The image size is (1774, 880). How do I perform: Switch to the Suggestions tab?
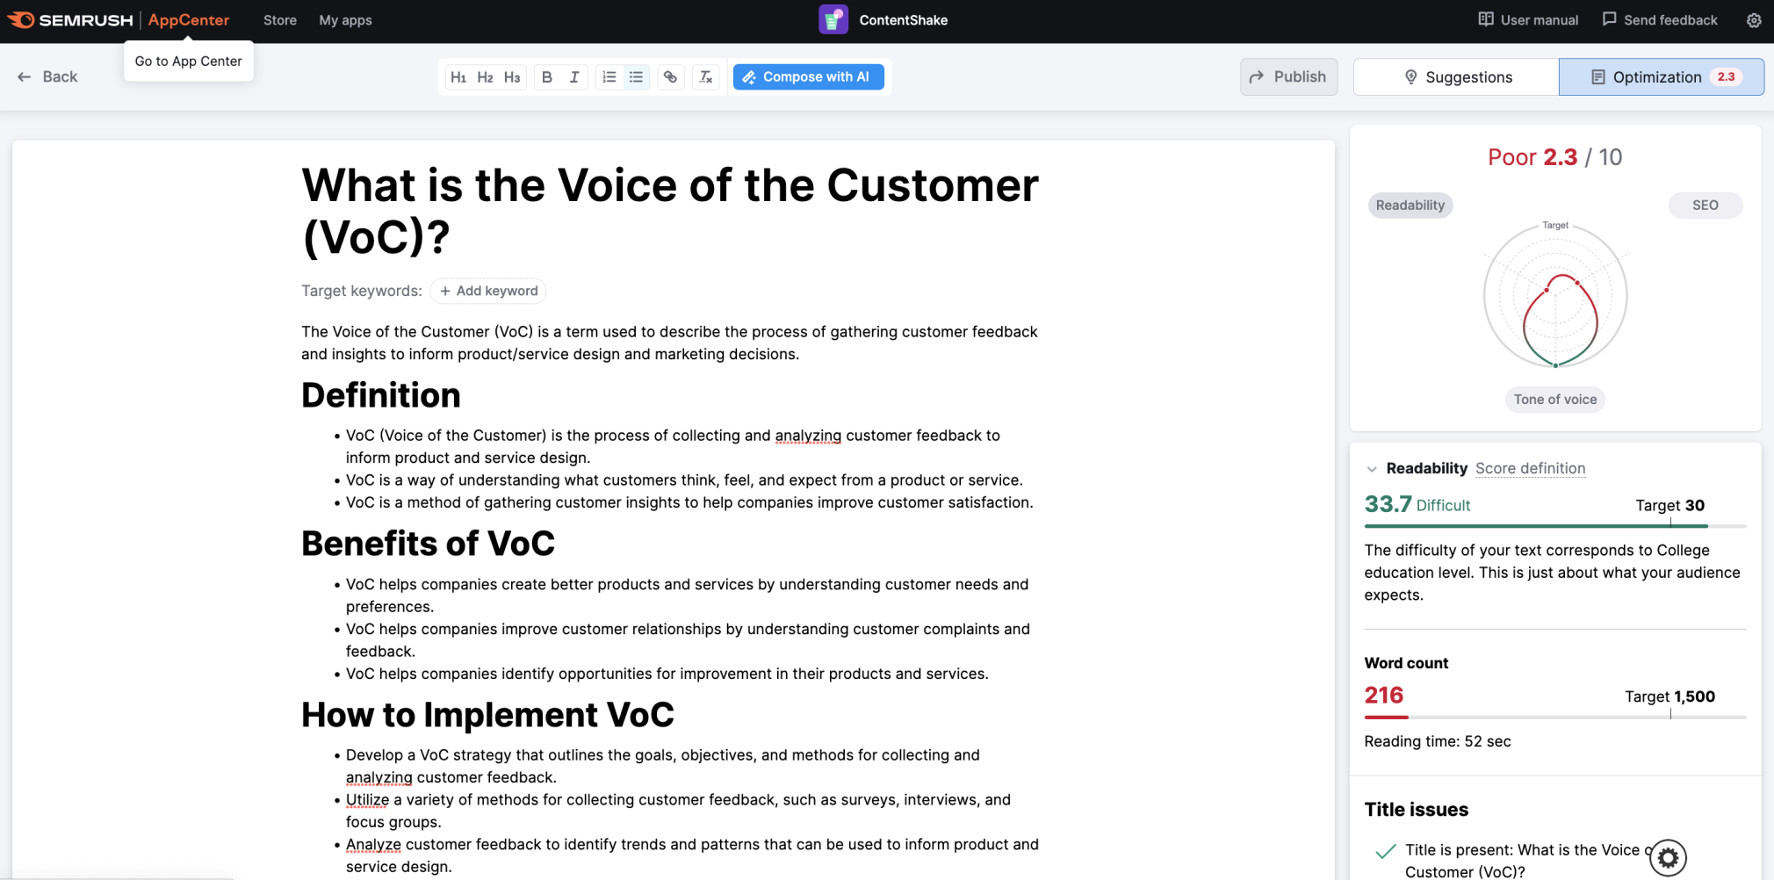pyautogui.click(x=1456, y=77)
